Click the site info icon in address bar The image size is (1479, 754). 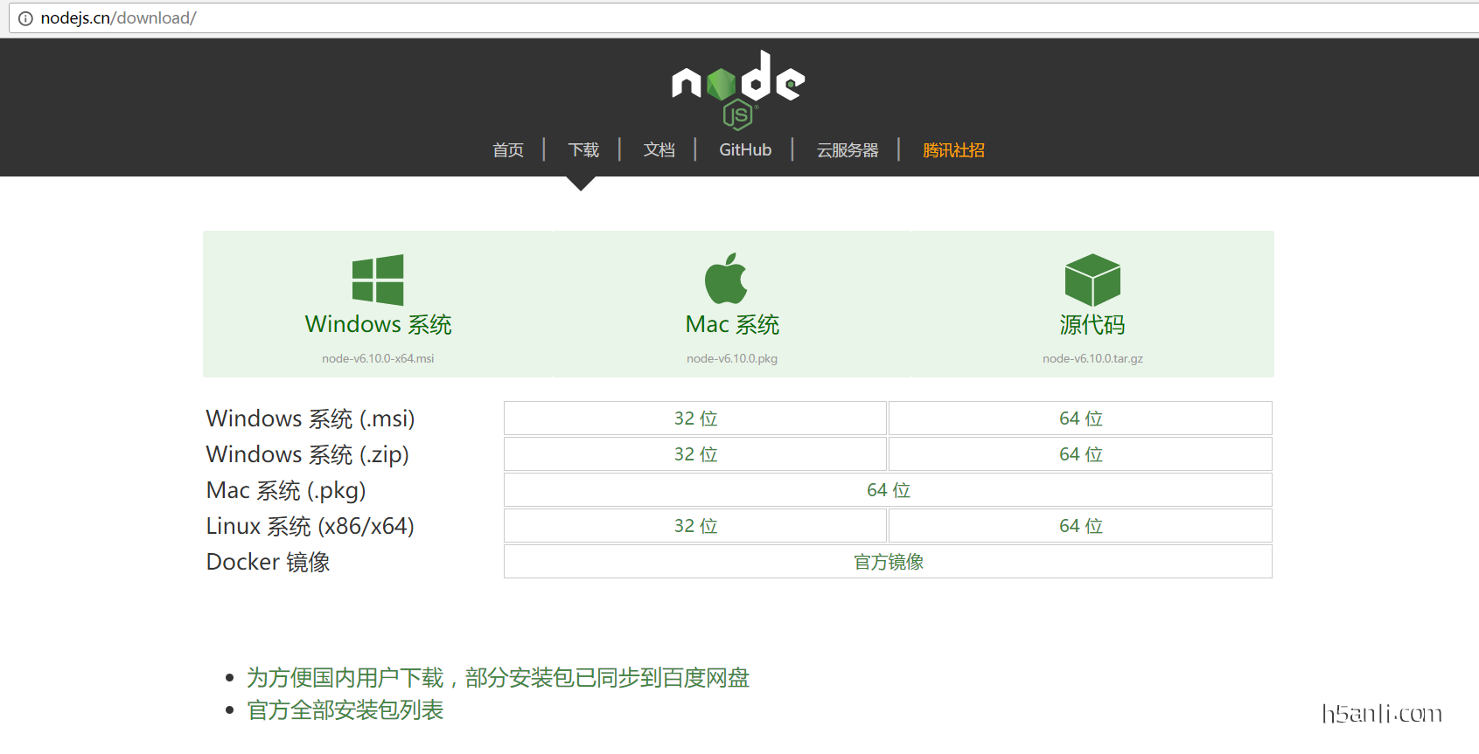pyautogui.click(x=25, y=18)
